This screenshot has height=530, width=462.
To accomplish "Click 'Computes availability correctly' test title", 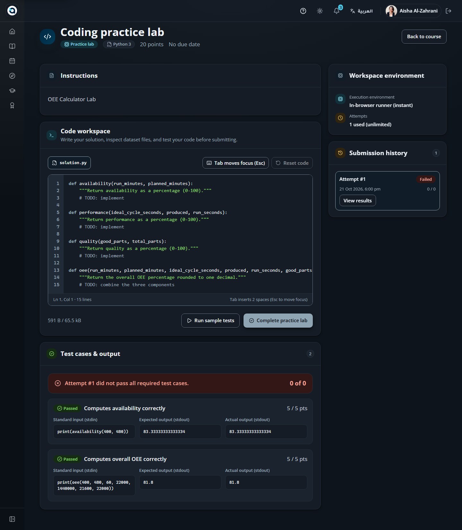I will [124, 408].
